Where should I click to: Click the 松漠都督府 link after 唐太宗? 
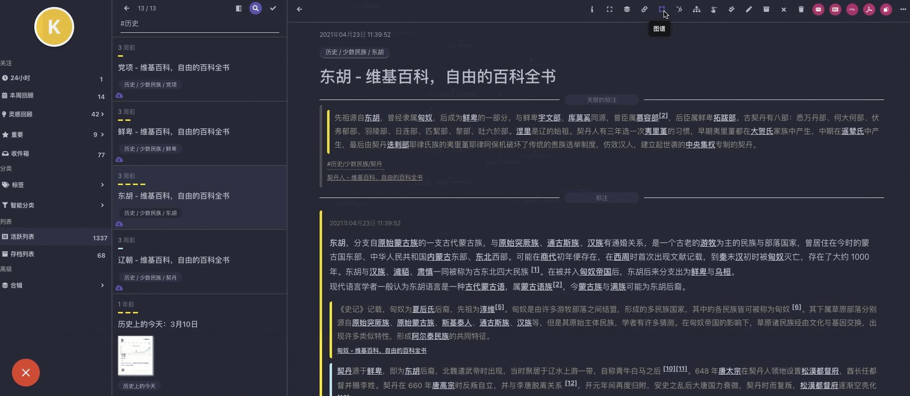pos(820,371)
